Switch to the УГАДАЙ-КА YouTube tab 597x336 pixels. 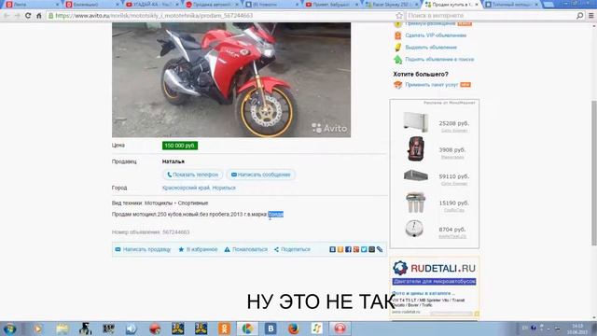pos(152,5)
